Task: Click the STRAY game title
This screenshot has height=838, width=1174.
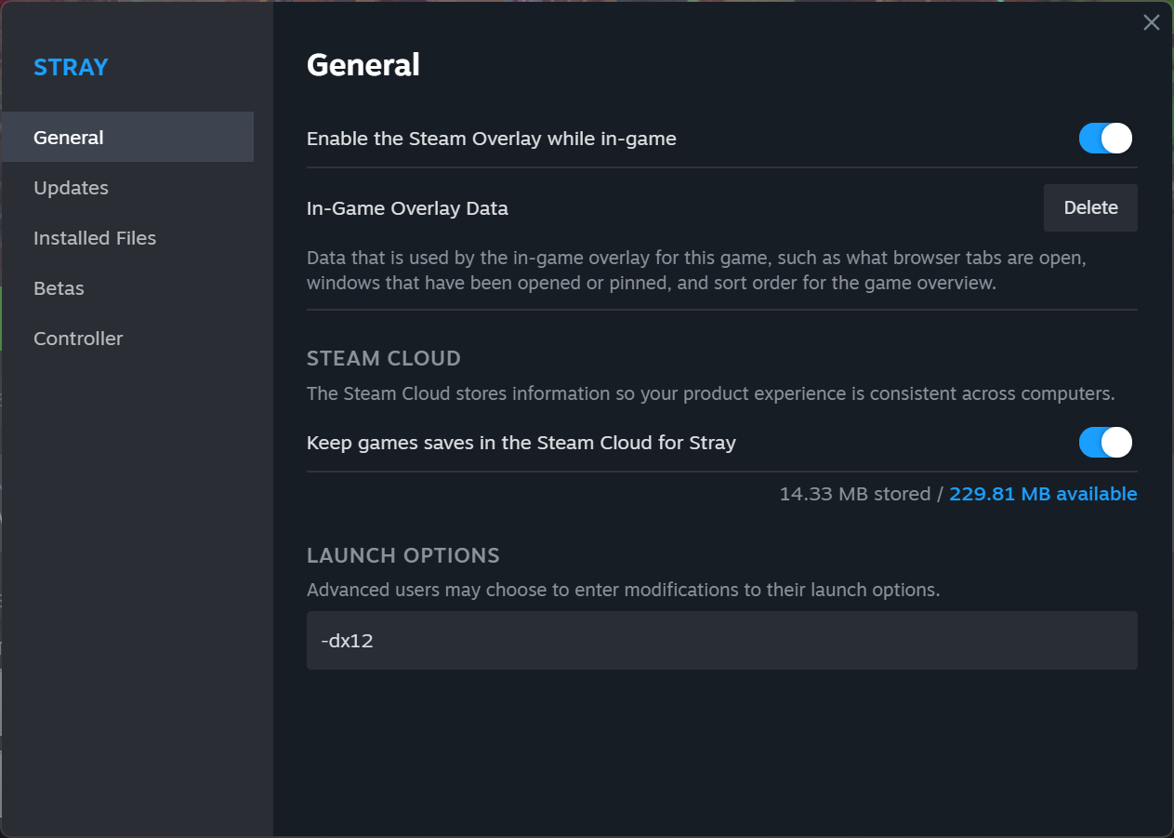Action: click(71, 67)
